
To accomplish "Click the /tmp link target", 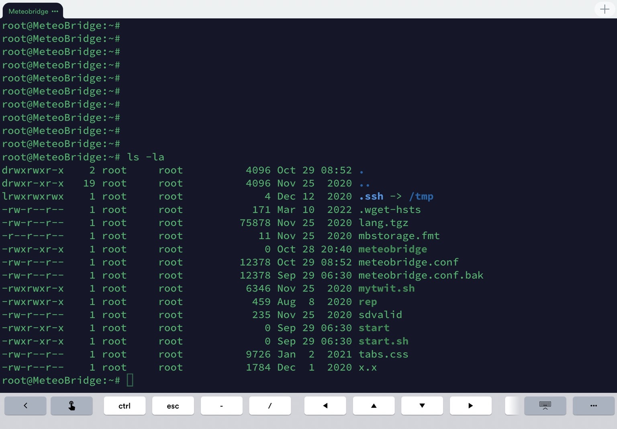I will tap(421, 196).
